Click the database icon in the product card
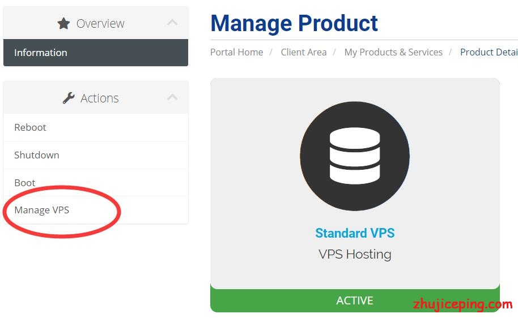Screen dimensions: 518x318 (355, 156)
